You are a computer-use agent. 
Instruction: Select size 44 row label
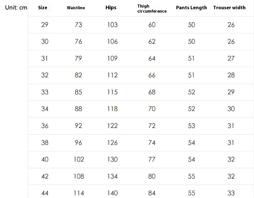point(45,193)
